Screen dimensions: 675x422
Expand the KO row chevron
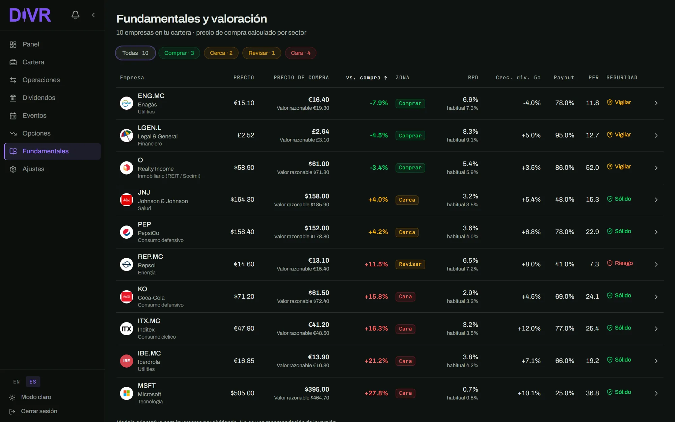coord(656,297)
